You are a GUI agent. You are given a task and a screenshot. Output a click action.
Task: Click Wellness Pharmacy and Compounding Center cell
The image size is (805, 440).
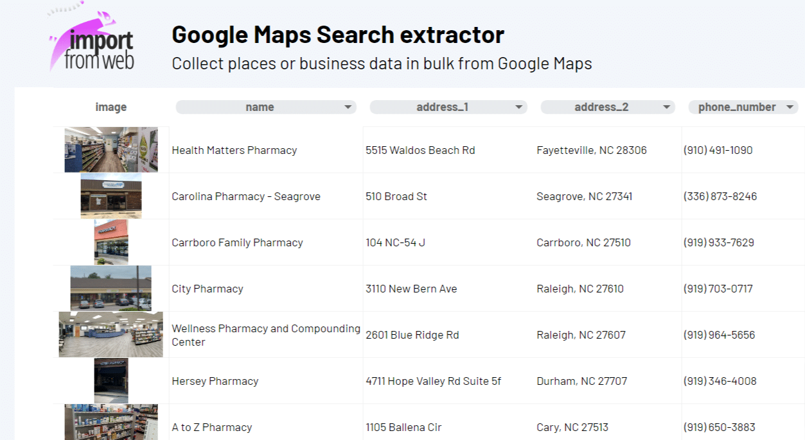pos(266,335)
